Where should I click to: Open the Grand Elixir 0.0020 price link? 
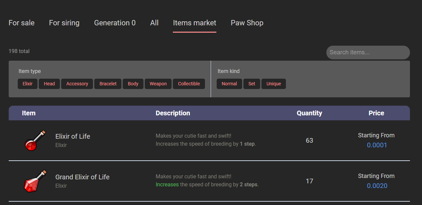tap(377, 186)
